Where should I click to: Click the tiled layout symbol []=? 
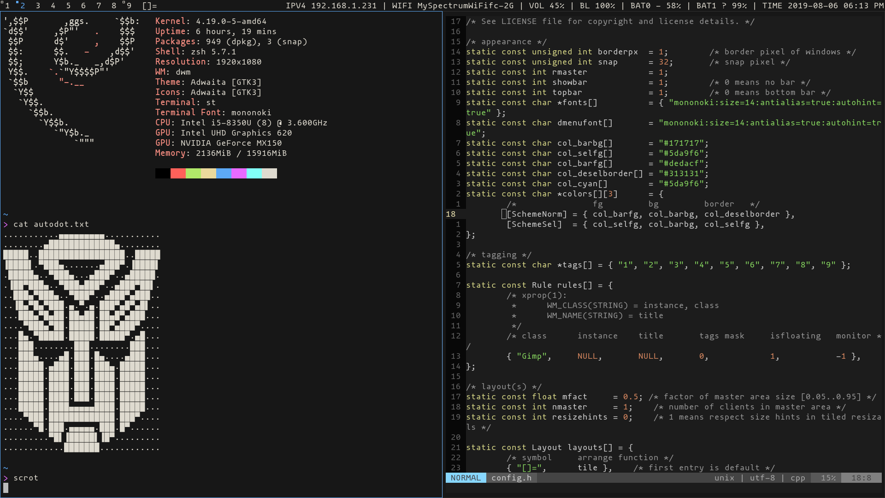[x=149, y=6]
